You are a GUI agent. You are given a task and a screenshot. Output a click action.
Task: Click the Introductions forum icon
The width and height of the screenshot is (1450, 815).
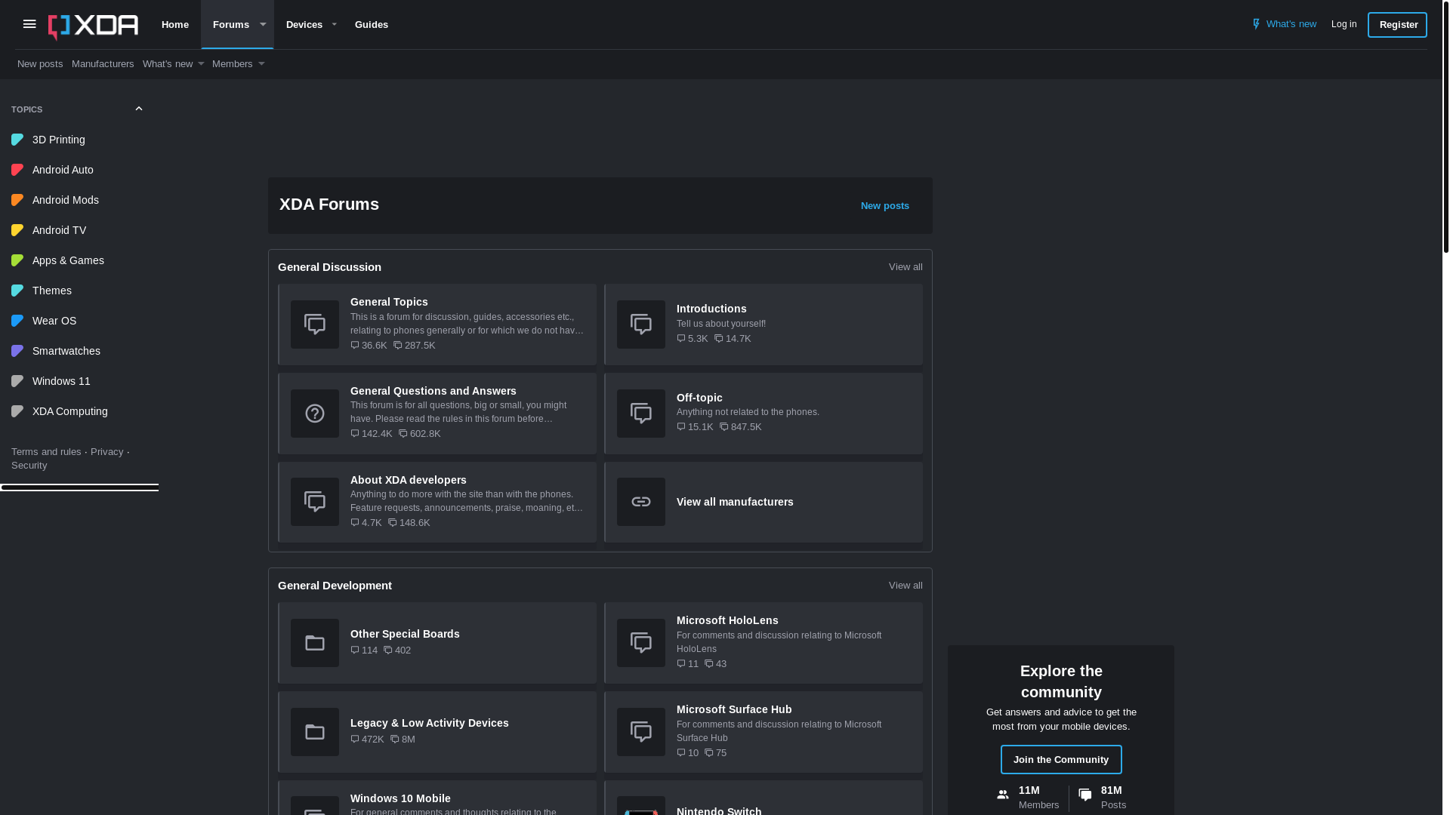(641, 324)
